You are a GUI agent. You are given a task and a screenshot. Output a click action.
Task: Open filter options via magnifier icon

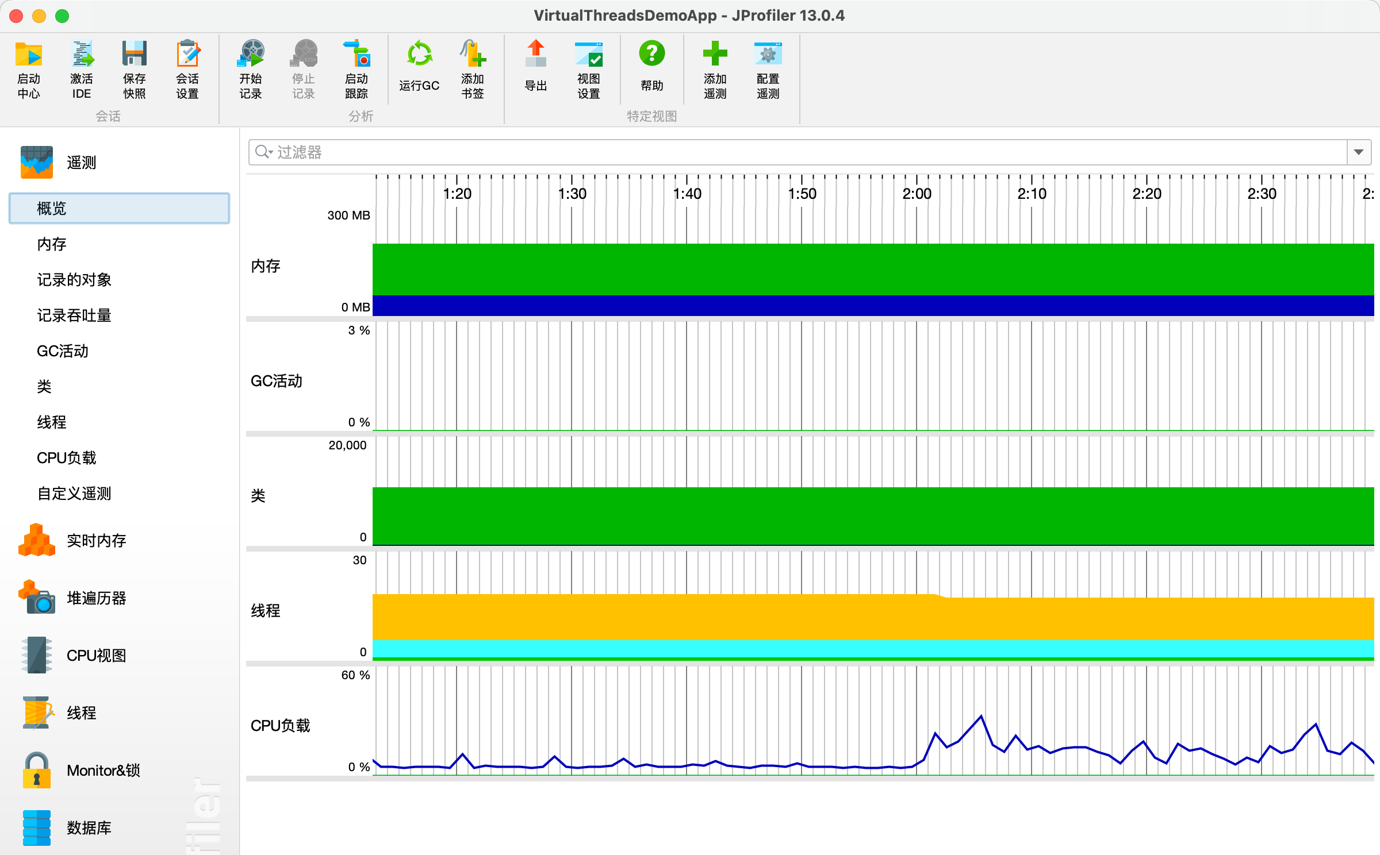point(263,152)
